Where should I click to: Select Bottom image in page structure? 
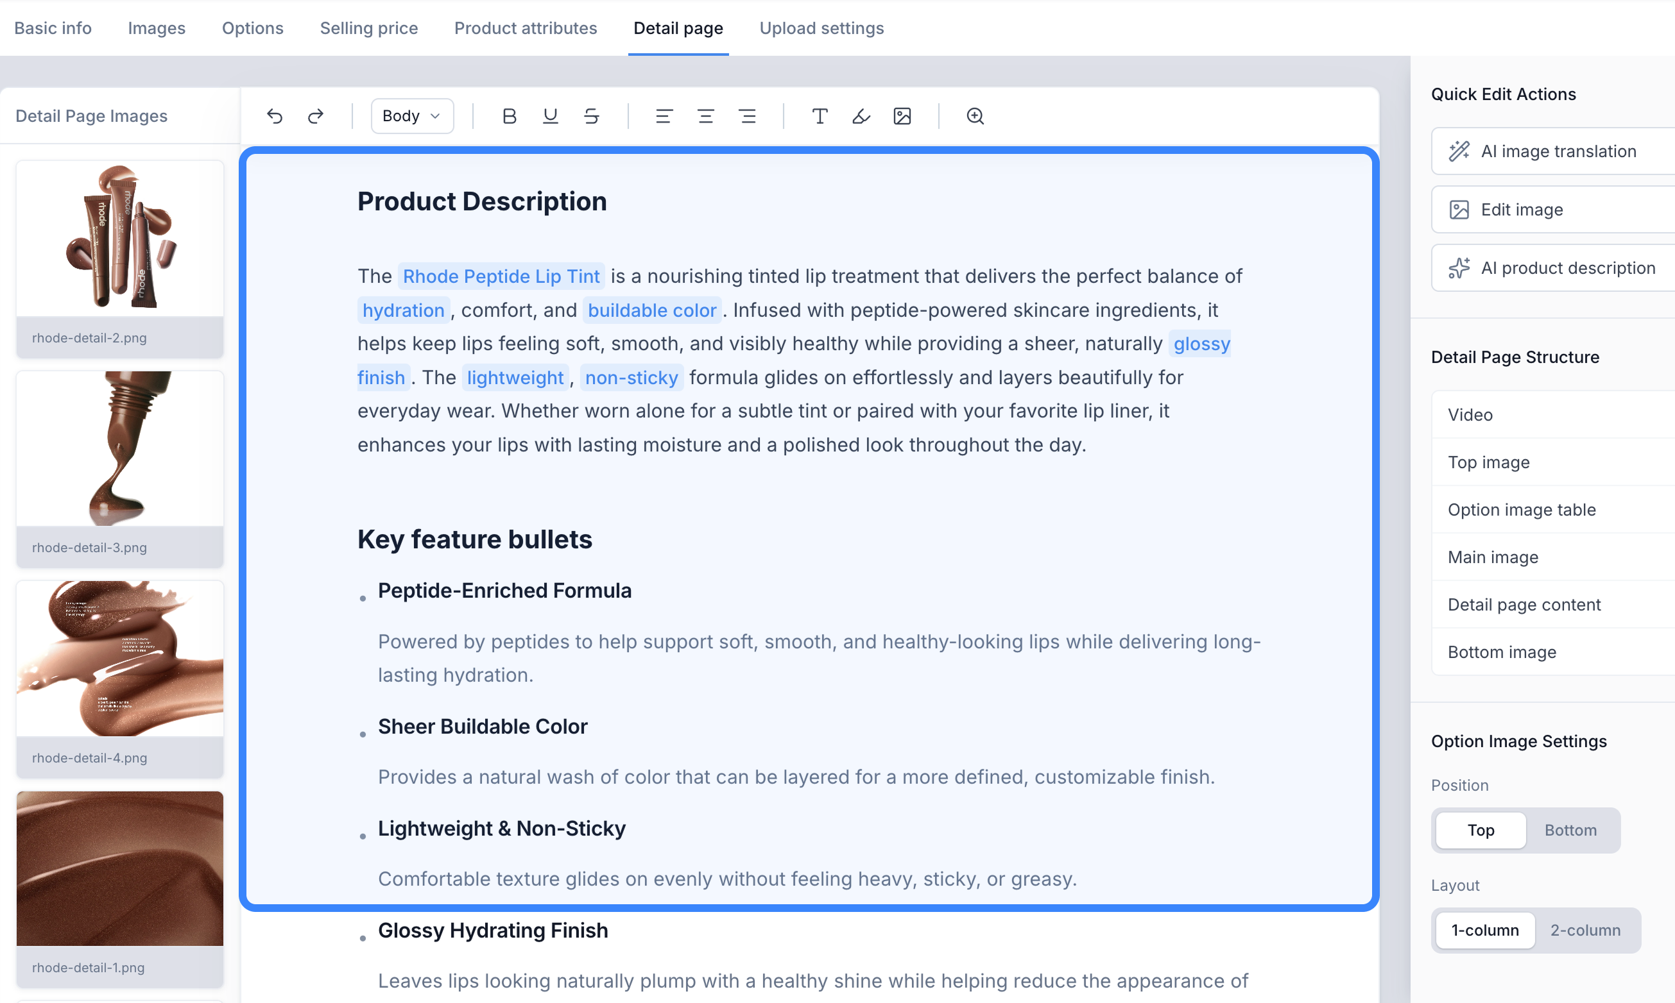1552,652
